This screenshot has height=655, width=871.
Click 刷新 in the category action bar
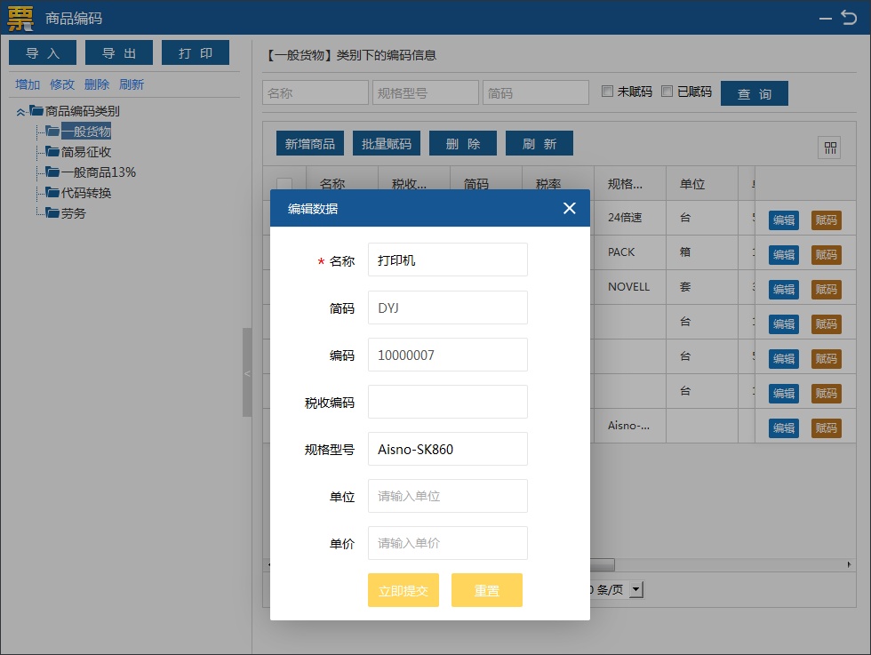coord(132,84)
